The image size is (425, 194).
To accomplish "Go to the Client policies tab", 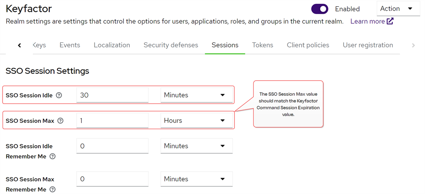I will pos(308,45).
